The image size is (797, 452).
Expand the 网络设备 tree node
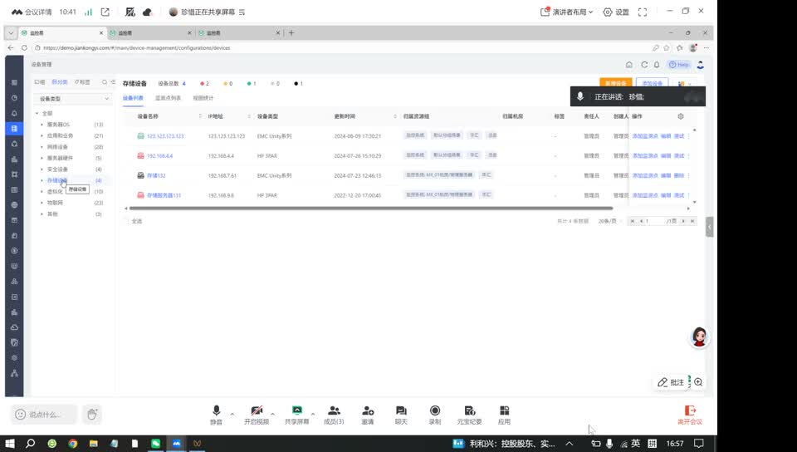coord(42,147)
